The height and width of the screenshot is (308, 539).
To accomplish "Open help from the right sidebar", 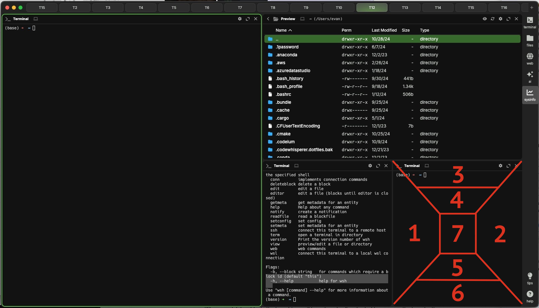I will (530, 296).
